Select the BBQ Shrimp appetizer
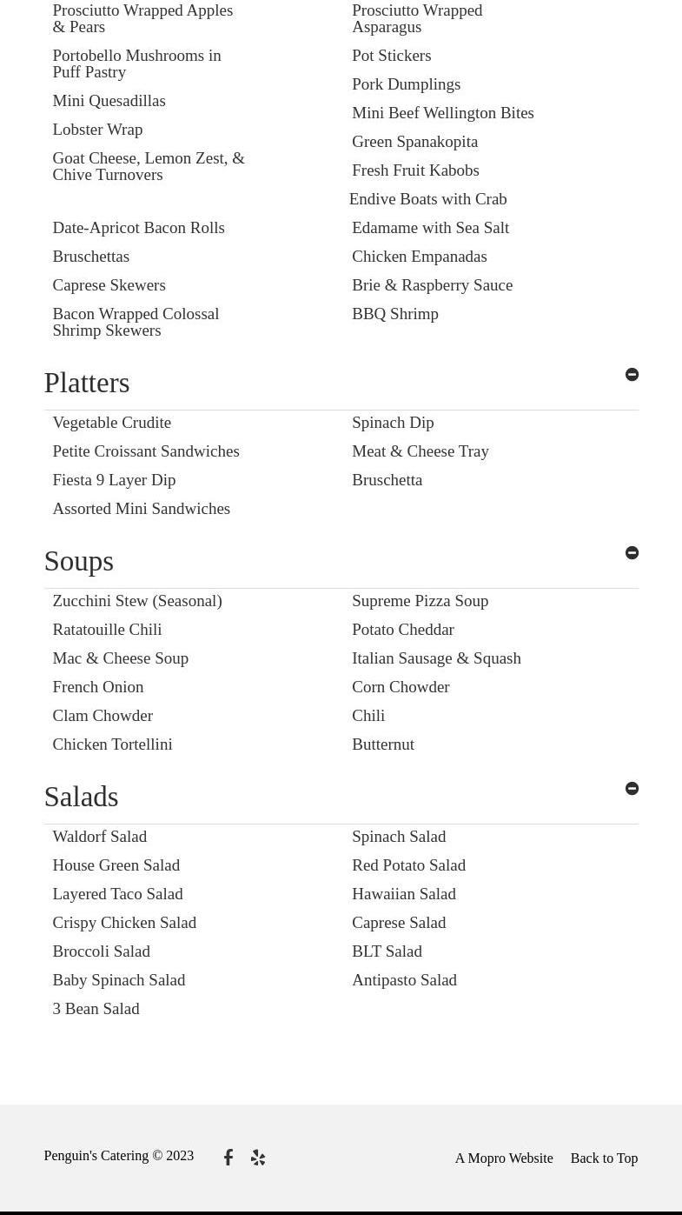 tap(395, 314)
